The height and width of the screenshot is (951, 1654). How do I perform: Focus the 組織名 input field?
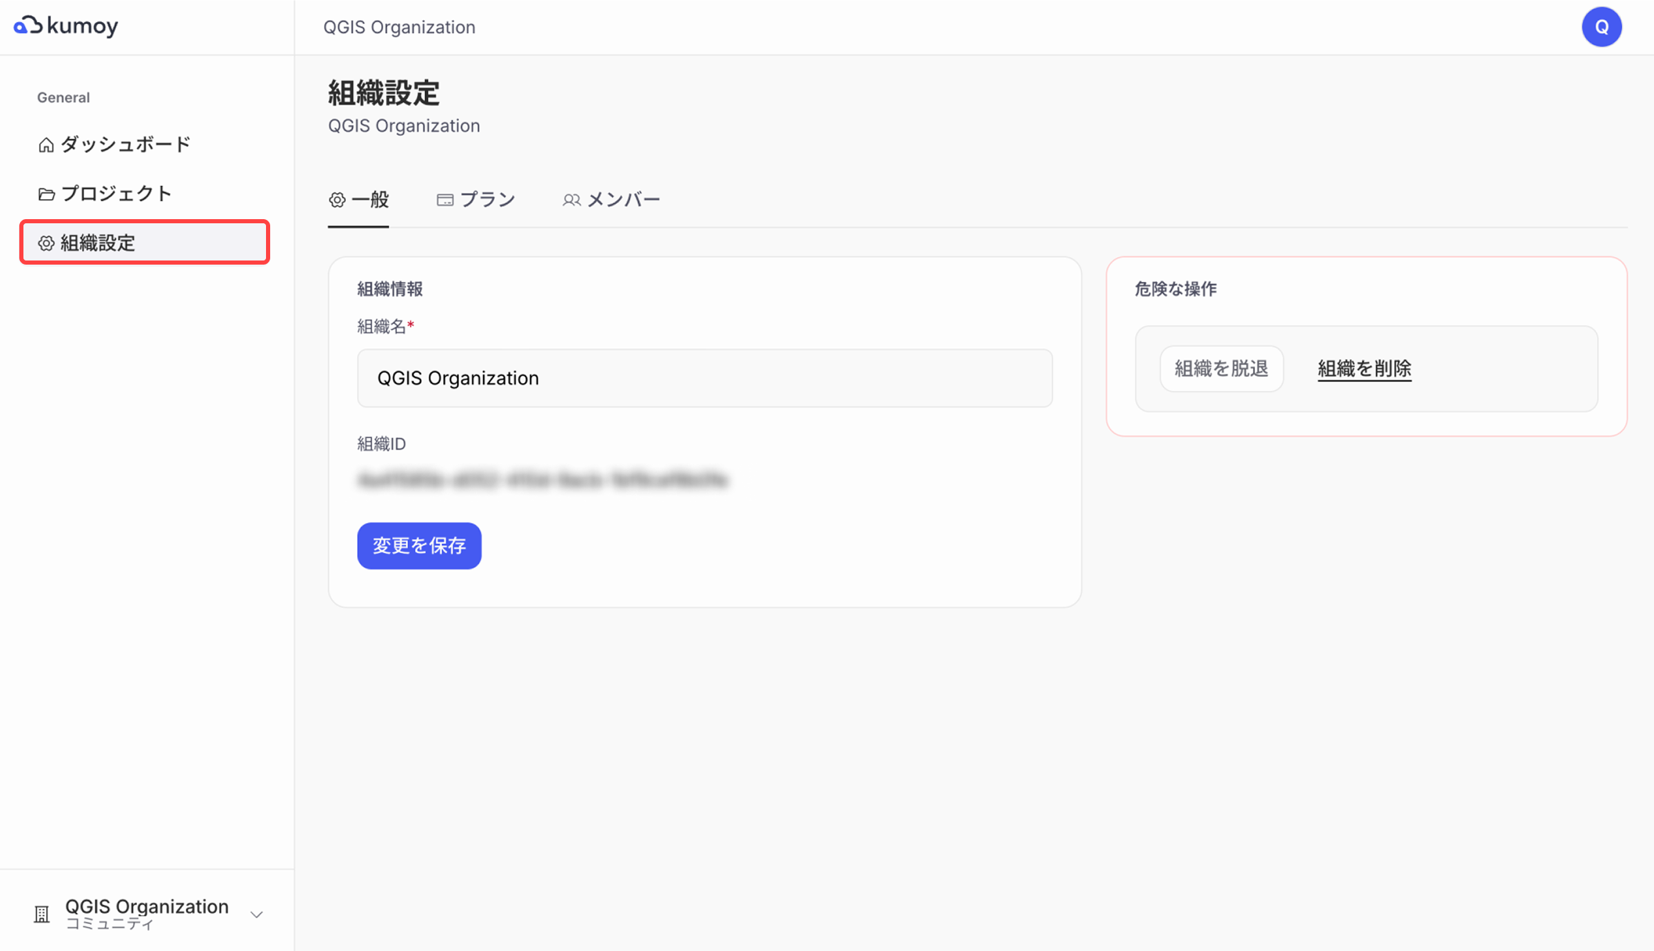pos(704,378)
